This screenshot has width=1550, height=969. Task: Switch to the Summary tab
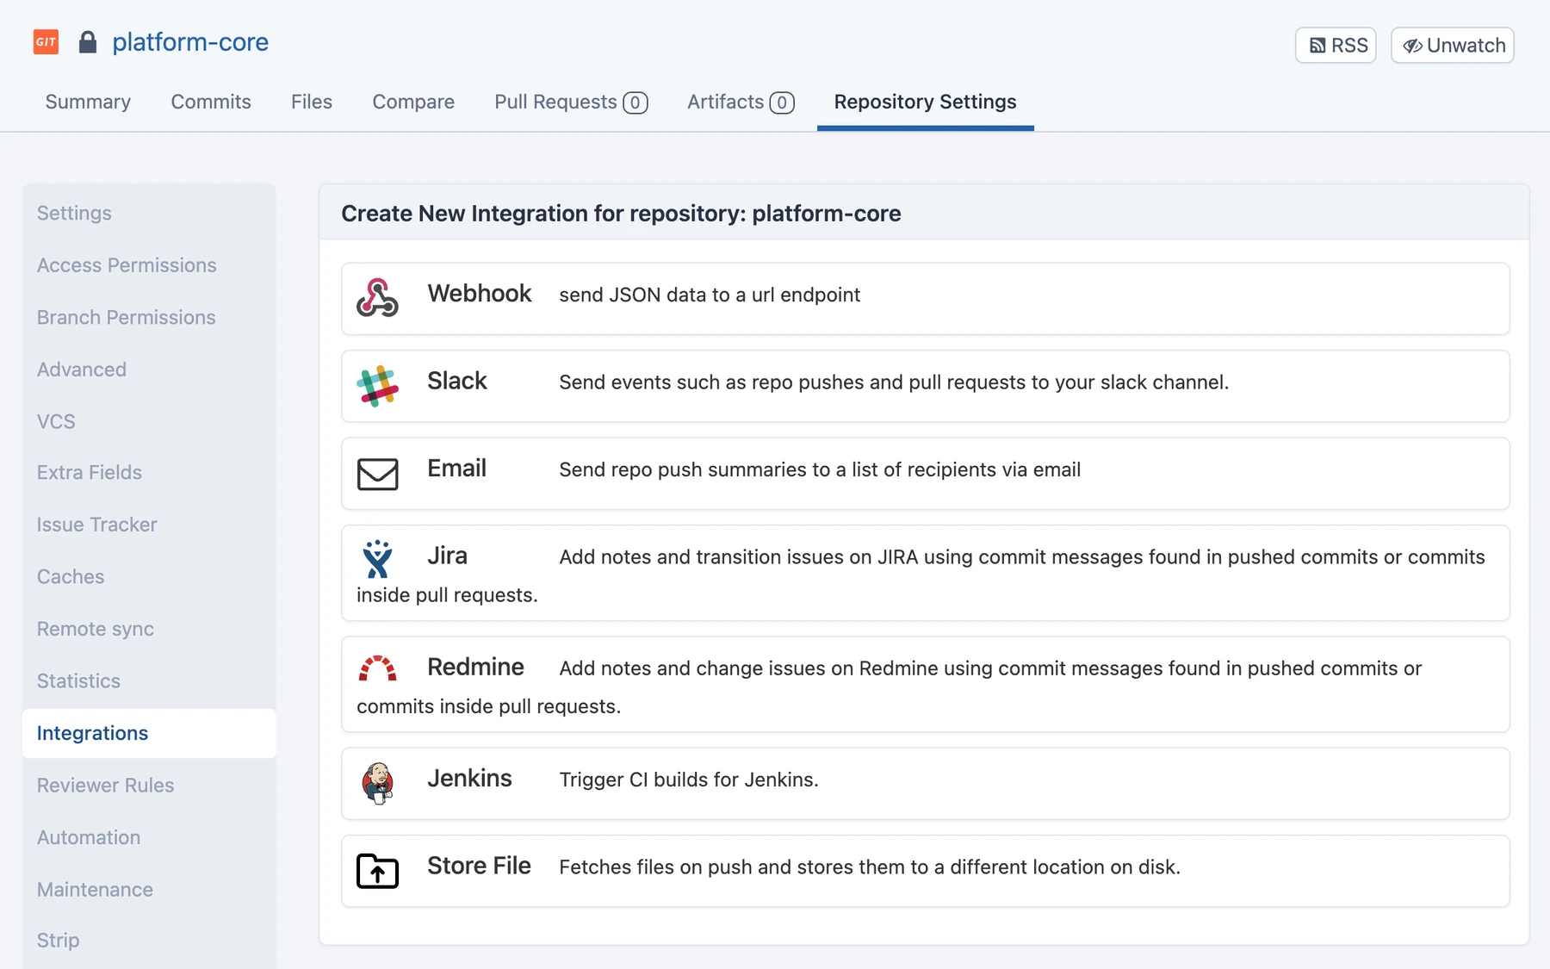88,102
